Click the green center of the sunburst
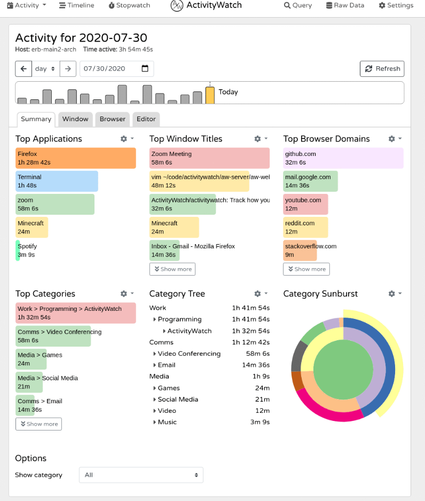 click(x=343, y=370)
